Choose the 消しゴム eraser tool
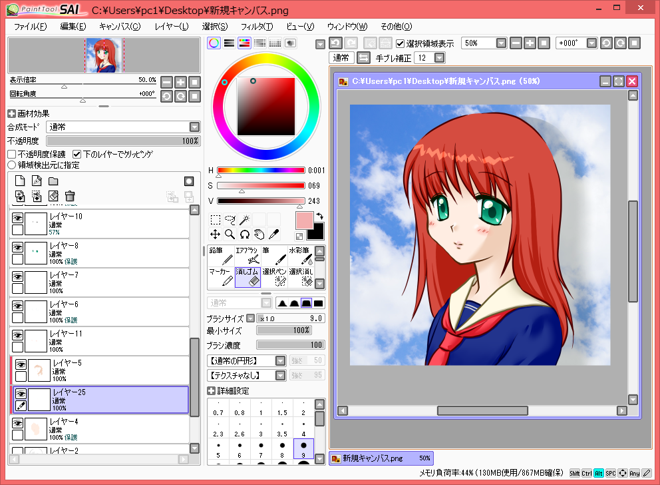The height and width of the screenshot is (485, 660). [x=247, y=277]
